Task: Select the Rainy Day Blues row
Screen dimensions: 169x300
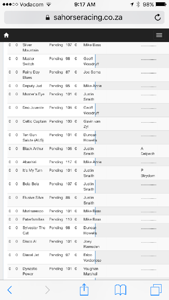Action: (88, 75)
